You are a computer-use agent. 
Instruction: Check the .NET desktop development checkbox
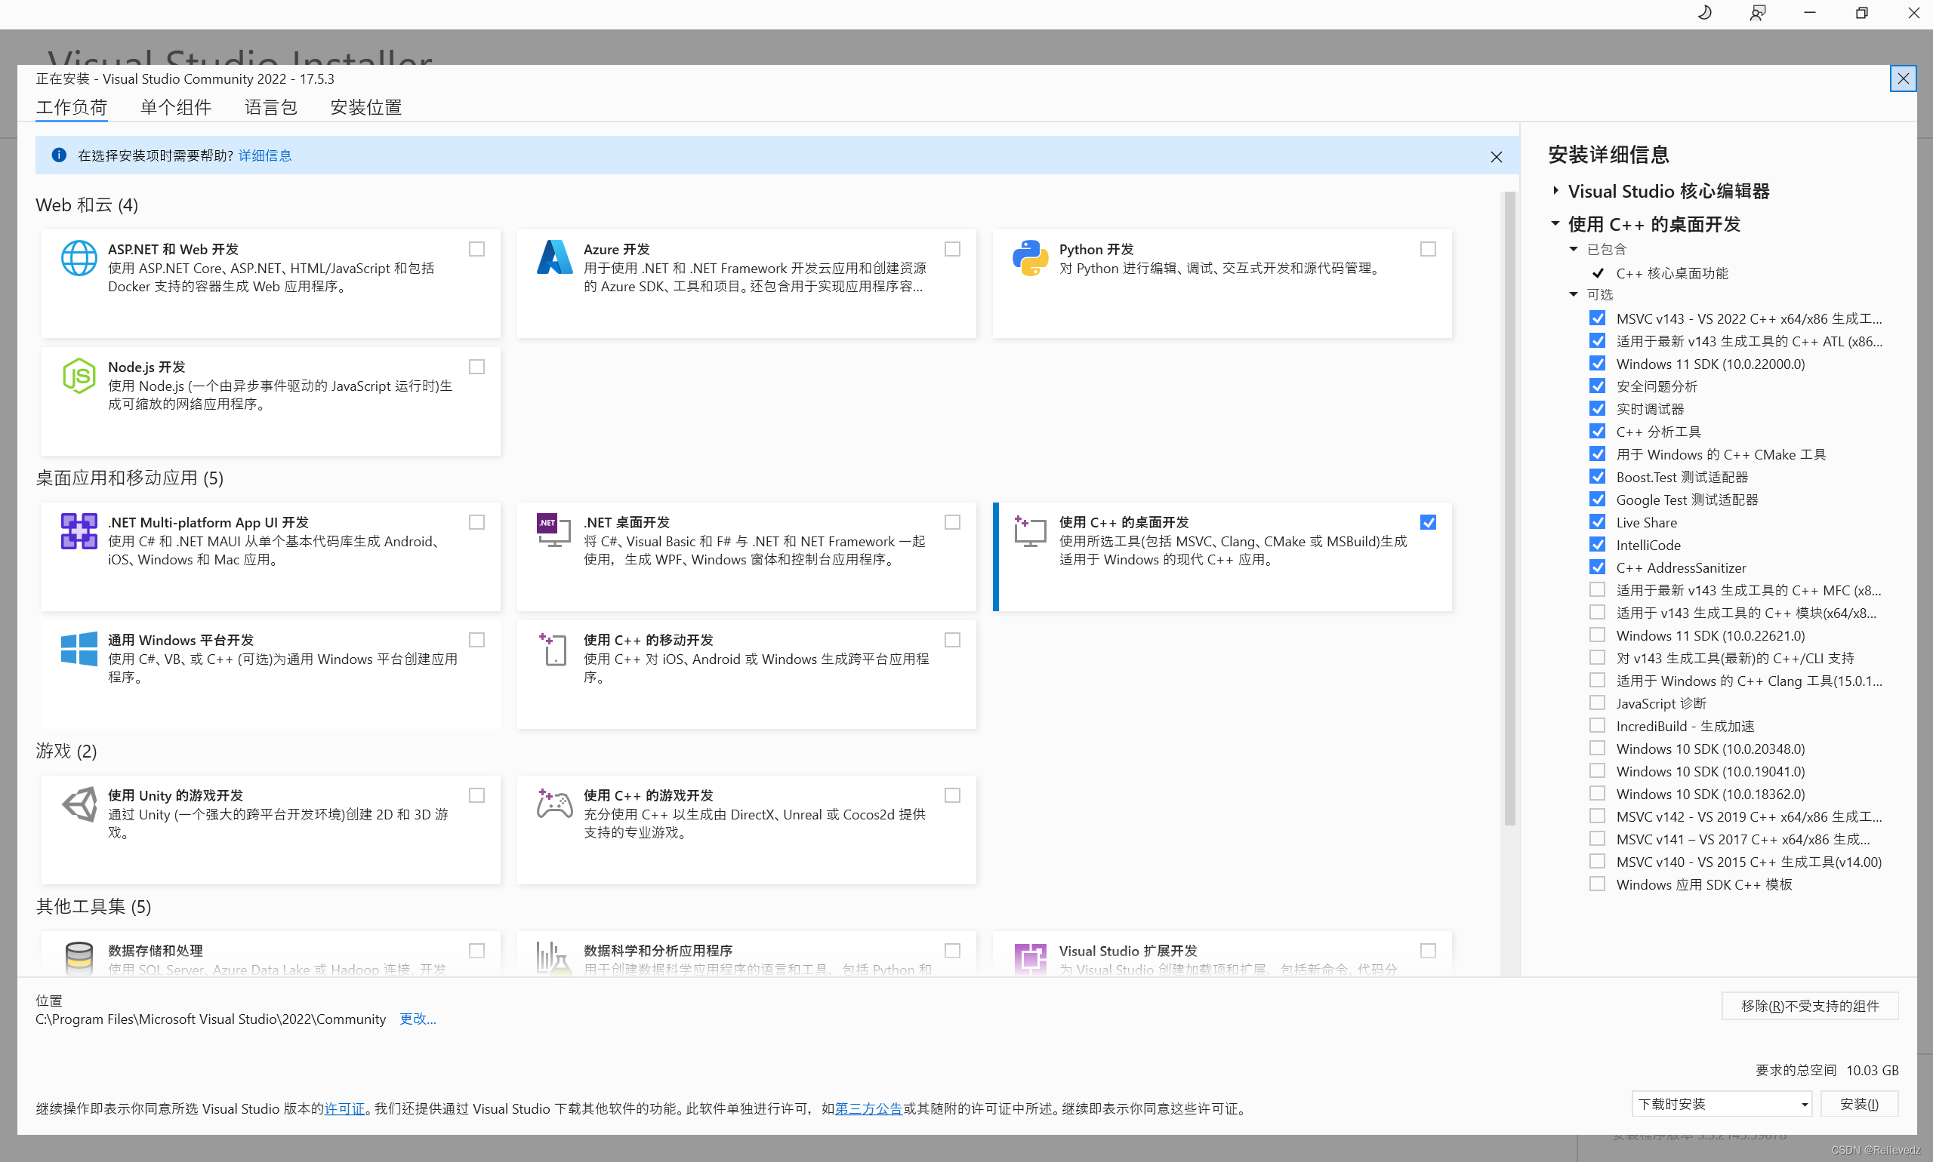(952, 522)
